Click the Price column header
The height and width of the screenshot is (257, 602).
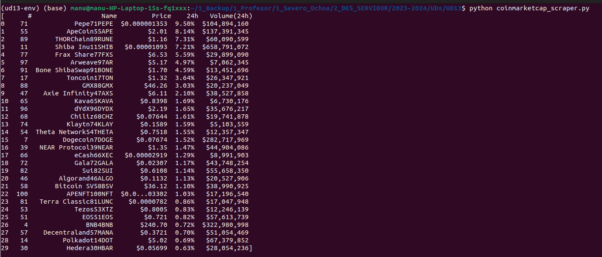coord(161,16)
